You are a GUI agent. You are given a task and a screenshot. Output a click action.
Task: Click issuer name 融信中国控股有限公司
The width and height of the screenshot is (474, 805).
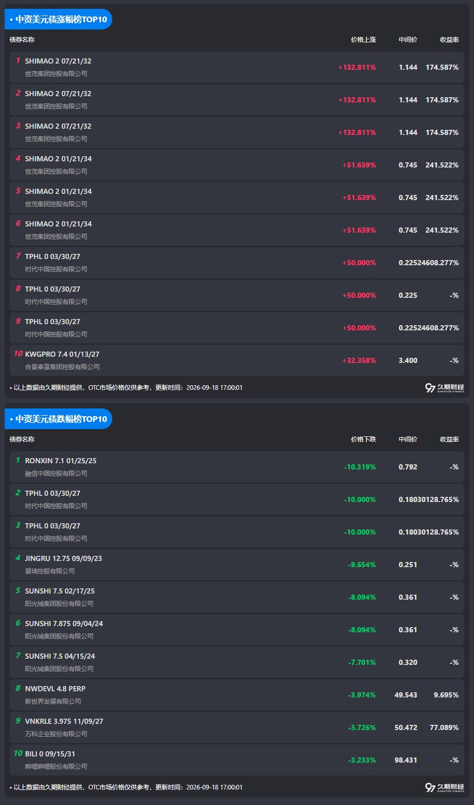[x=56, y=473]
